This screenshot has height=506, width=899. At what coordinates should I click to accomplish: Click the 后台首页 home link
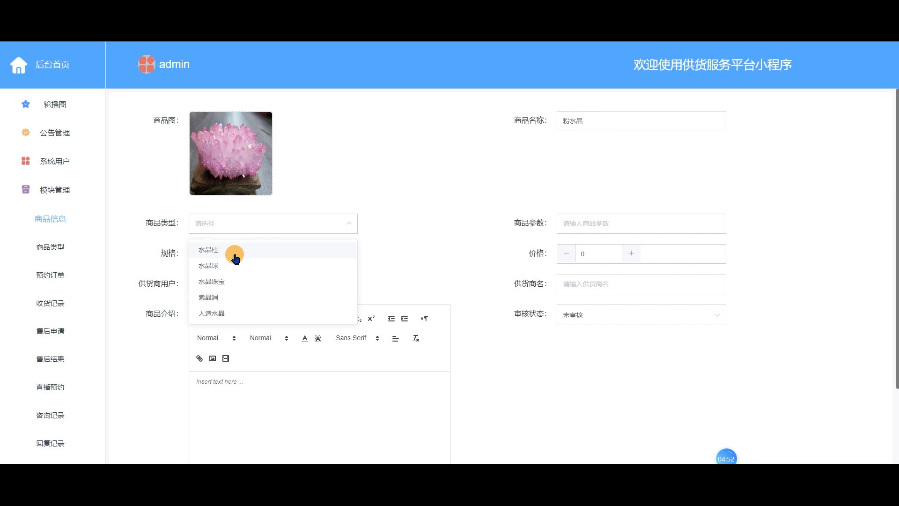(52, 65)
